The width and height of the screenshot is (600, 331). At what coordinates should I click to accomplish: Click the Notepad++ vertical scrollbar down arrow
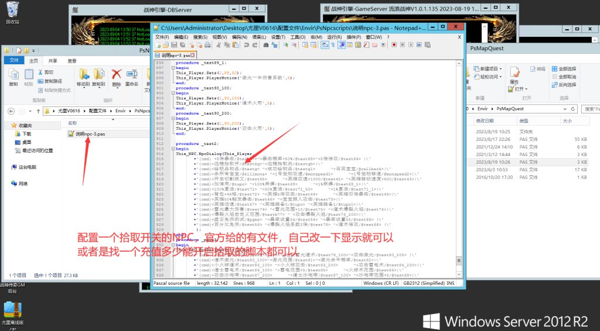click(459, 274)
